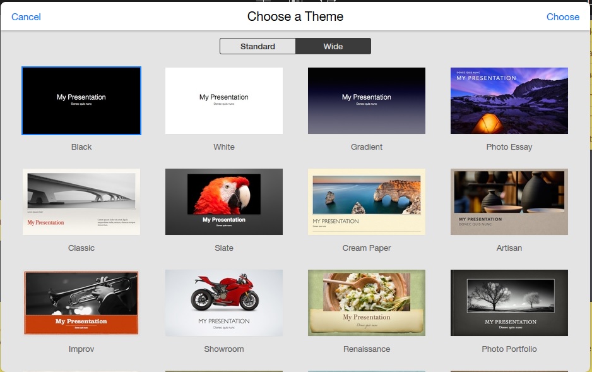The width and height of the screenshot is (592, 372).
Task: Pick the Gradient theme thumbnail
Action: tap(367, 101)
